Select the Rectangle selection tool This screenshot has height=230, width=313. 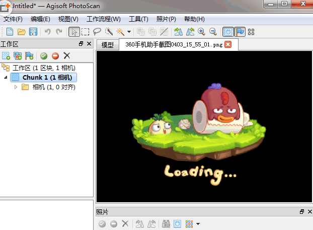click(86, 32)
